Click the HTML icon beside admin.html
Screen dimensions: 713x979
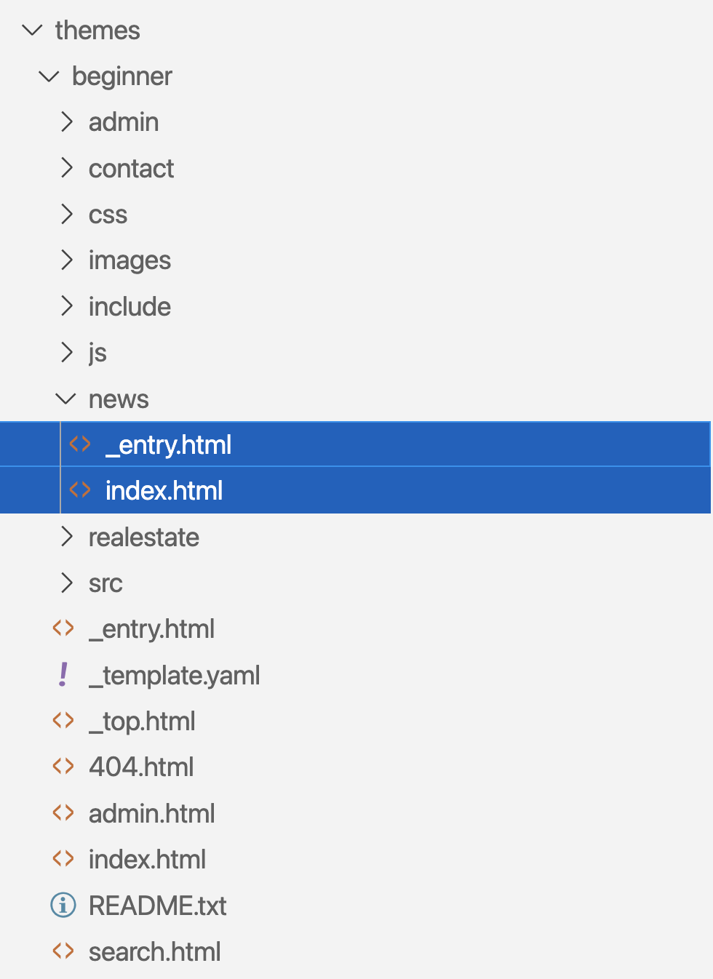[63, 812]
